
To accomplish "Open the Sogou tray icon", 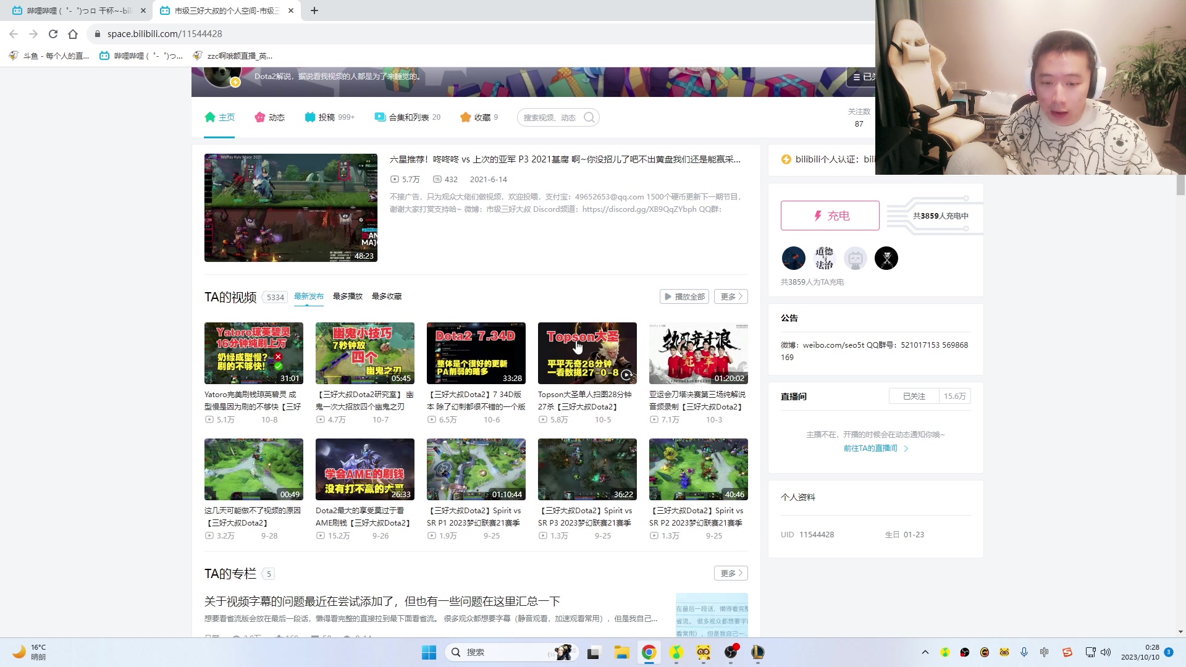I will click(1067, 652).
